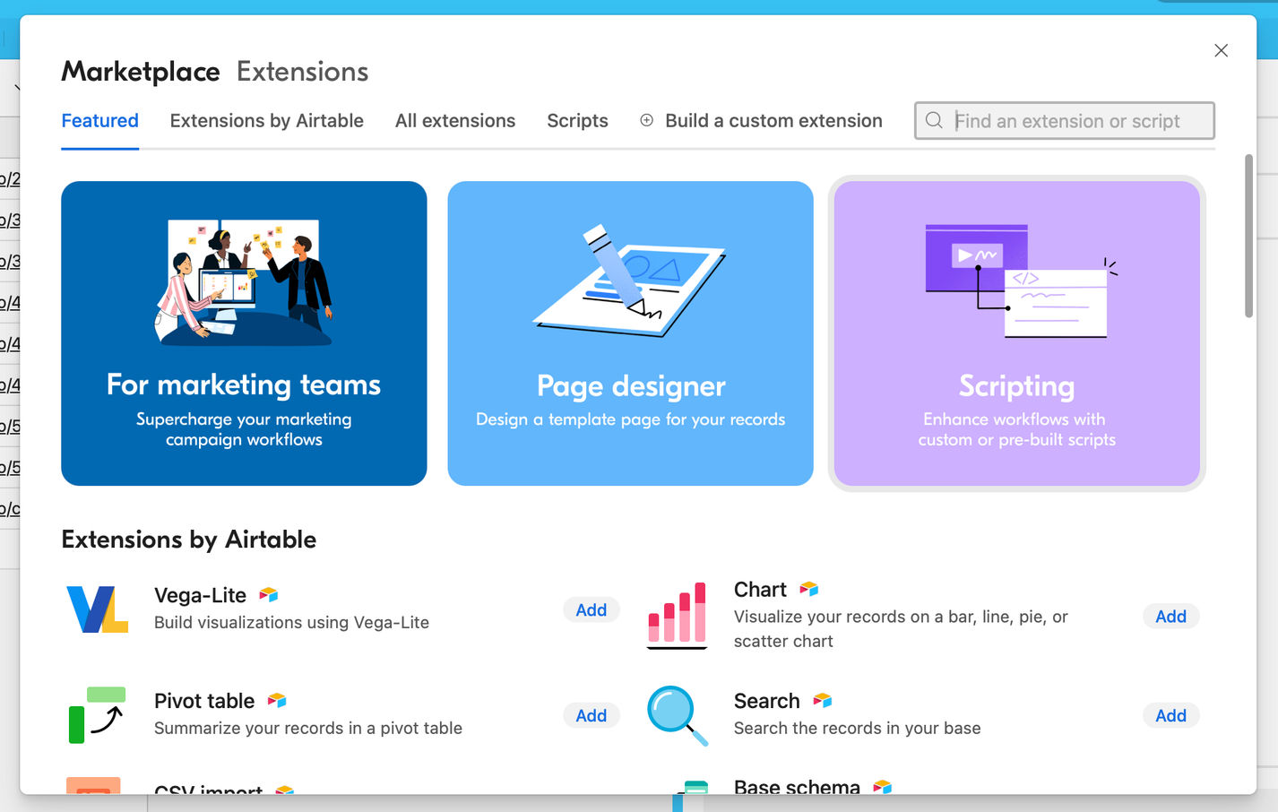Click the 'Build visualizations using Vega-Lite' description
The width and height of the screenshot is (1278, 812).
[291, 622]
